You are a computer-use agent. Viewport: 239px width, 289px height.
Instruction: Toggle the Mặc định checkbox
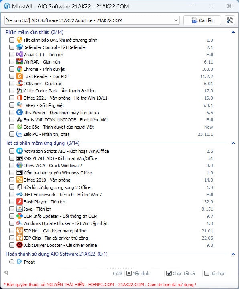pyautogui.click(x=129, y=273)
